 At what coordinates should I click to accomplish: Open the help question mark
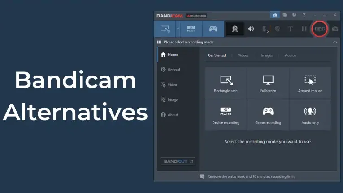304,15
